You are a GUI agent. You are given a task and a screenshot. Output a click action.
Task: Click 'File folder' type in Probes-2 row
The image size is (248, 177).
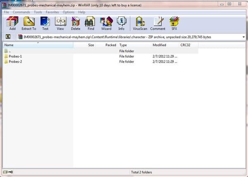click(x=126, y=62)
